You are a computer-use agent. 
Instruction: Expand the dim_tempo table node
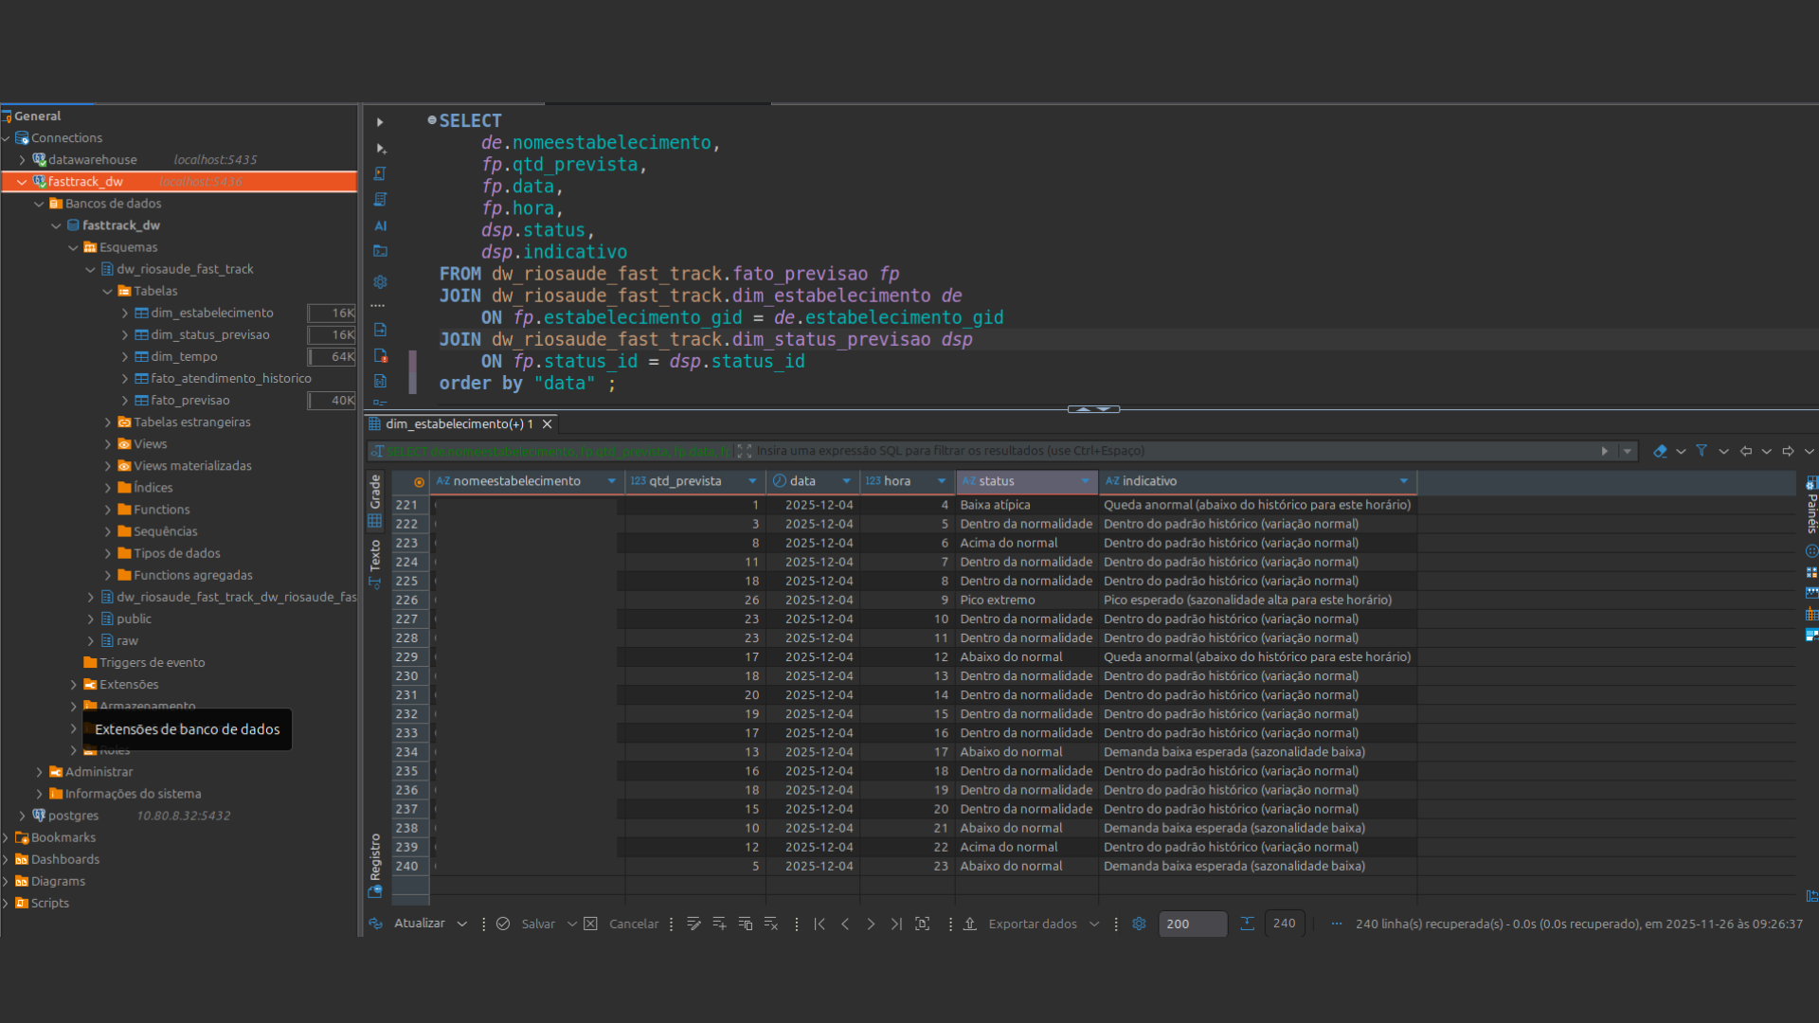click(x=124, y=356)
